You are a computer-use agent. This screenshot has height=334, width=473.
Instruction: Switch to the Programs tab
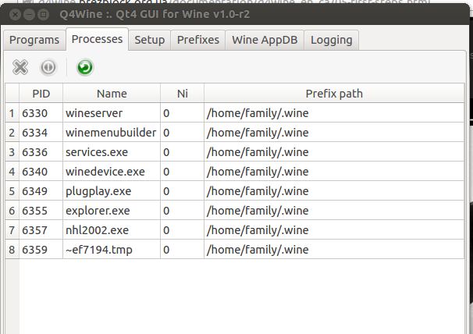tap(34, 40)
